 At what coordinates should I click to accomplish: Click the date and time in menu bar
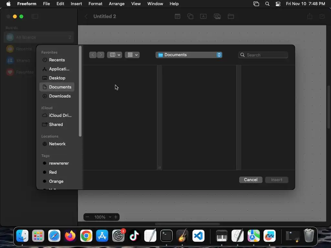(x=305, y=4)
